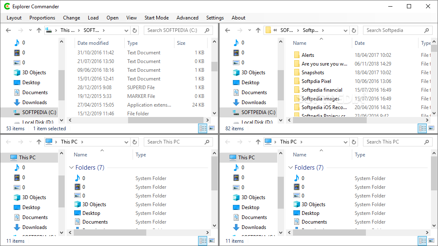438x246 pixels.
Task: Go up from This PC in bottom-left pane
Action: coord(39,142)
